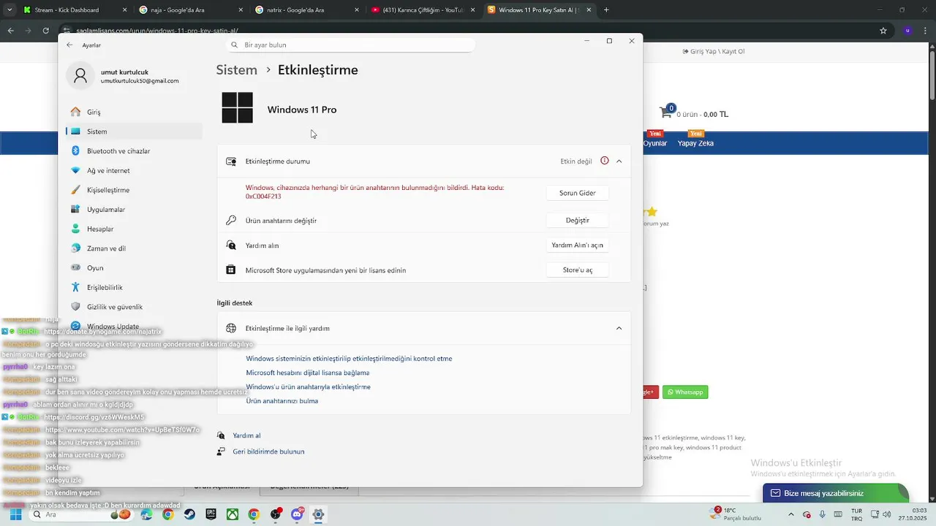Open Yapay Zeka menu on website
The image size is (936, 526).
pos(695,143)
